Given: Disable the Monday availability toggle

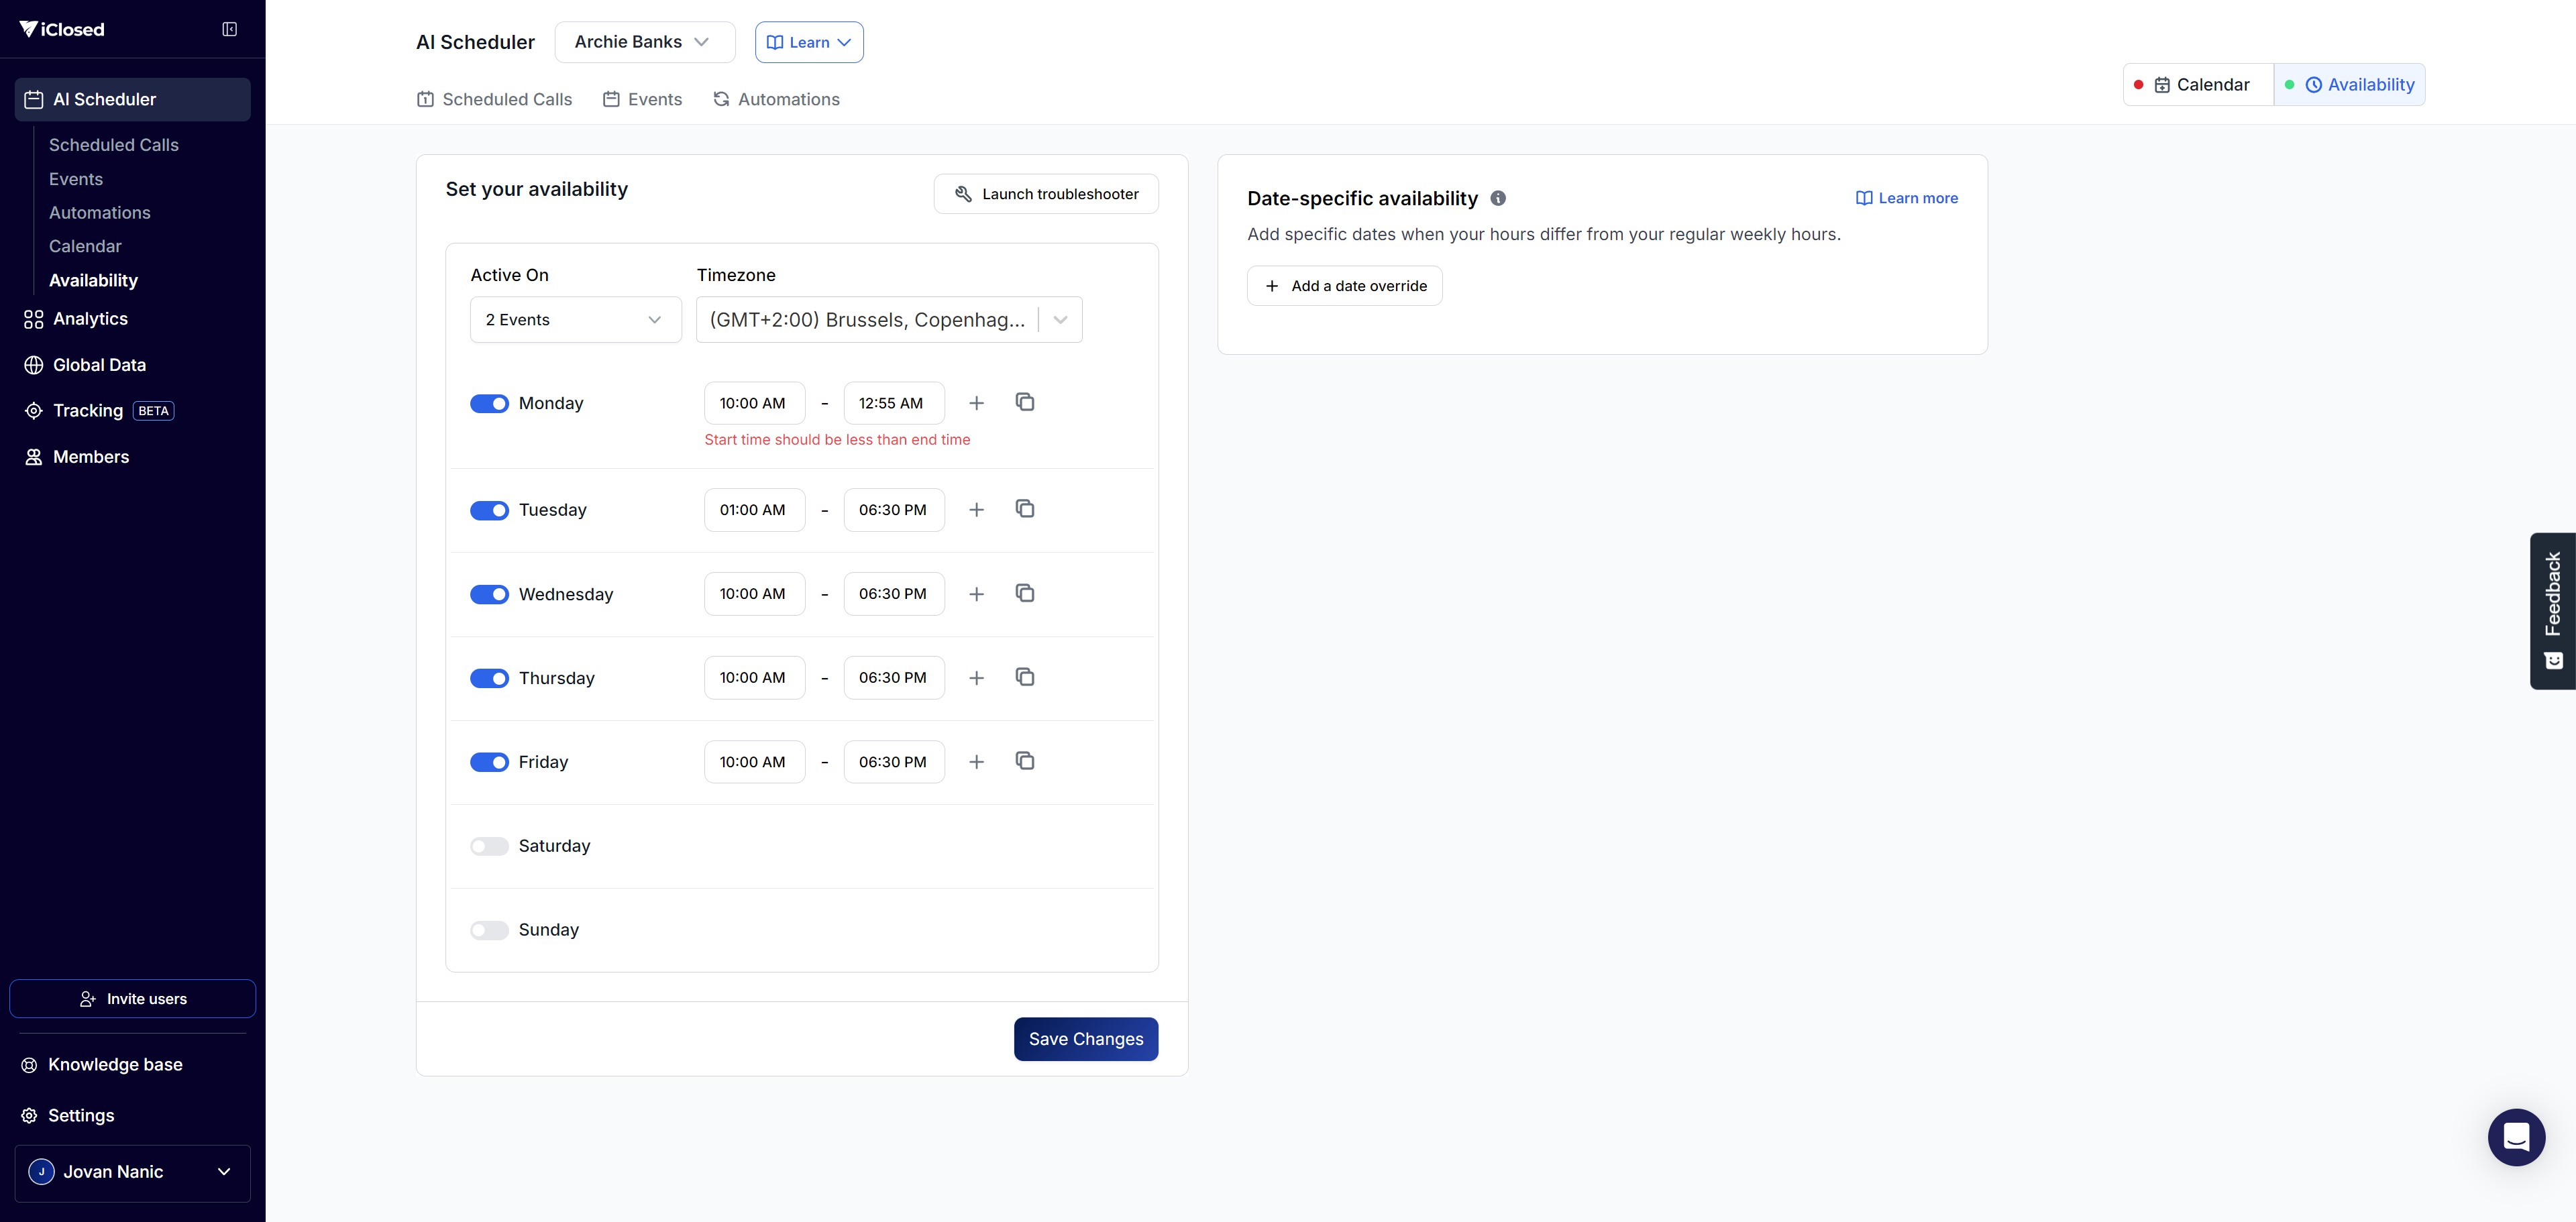Looking at the screenshot, I should pyautogui.click(x=489, y=404).
